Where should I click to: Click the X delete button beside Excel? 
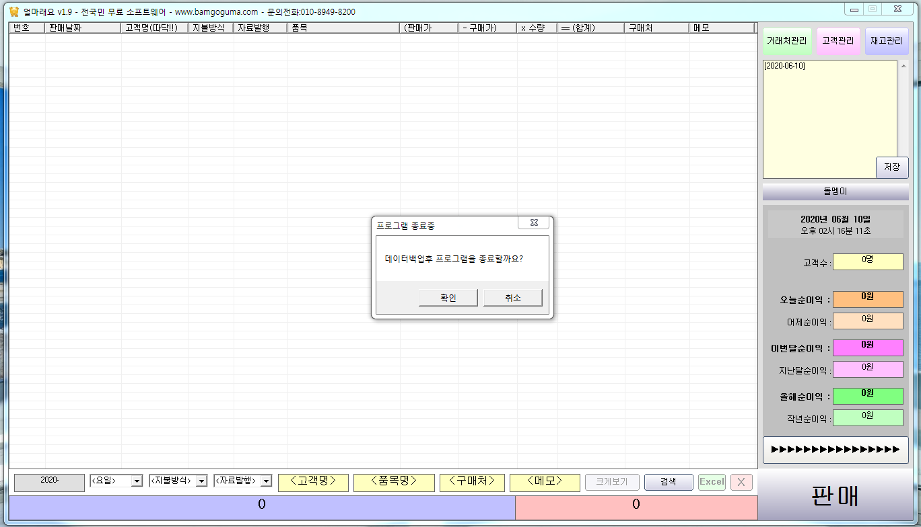tap(741, 482)
